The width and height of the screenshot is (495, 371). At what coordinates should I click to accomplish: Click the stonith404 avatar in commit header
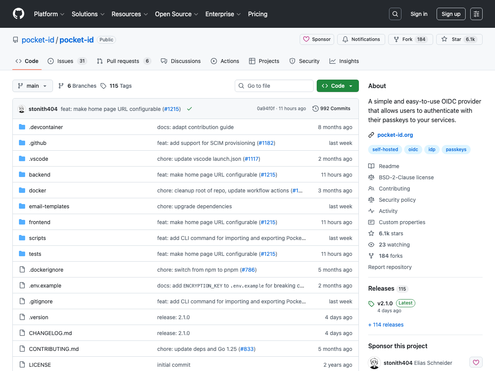pyautogui.click(x=22, y=109)
